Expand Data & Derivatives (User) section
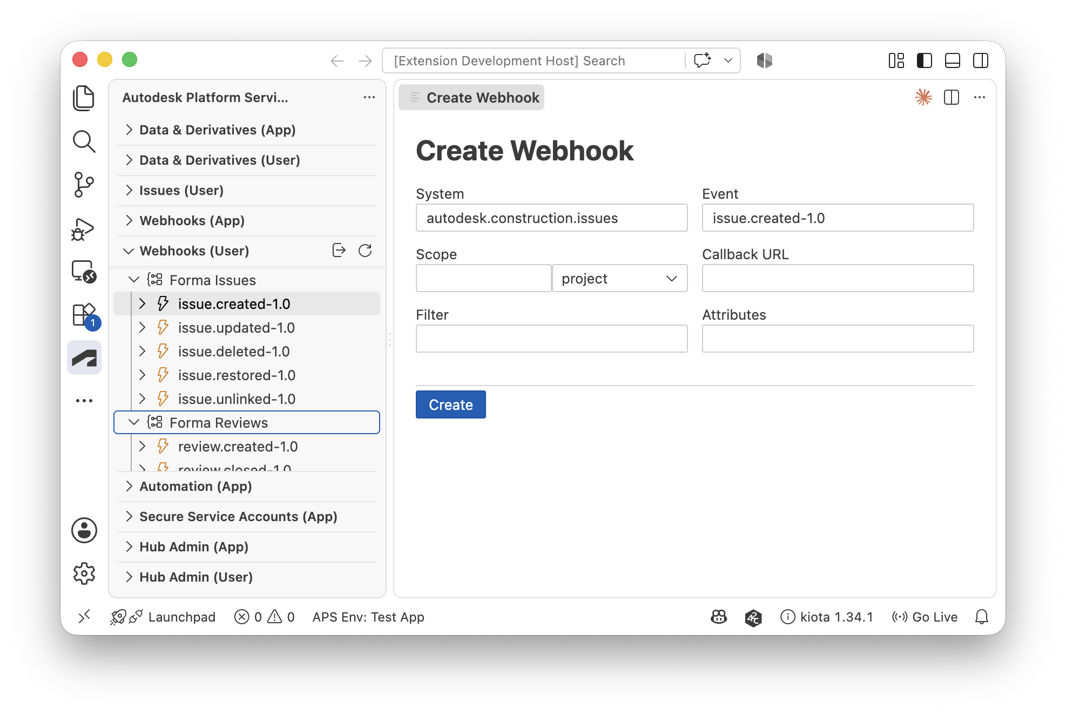Image resolution: width=1066 pixels, height=715 pixels. [247, 160]
